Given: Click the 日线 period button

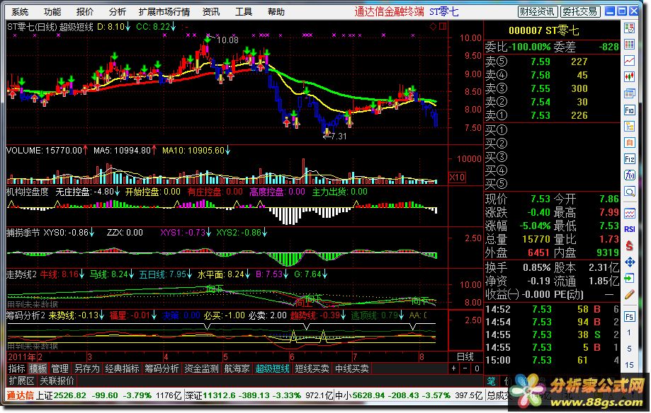Looking at the screenshot, I should 465,356.
